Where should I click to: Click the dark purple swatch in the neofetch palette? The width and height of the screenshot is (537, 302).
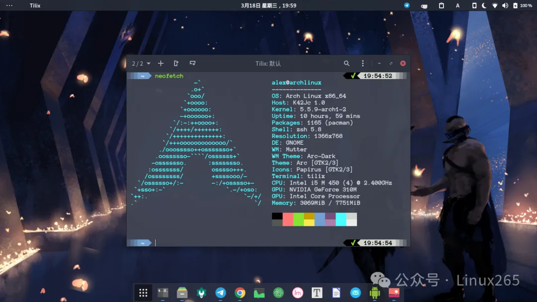coord(330,216)
